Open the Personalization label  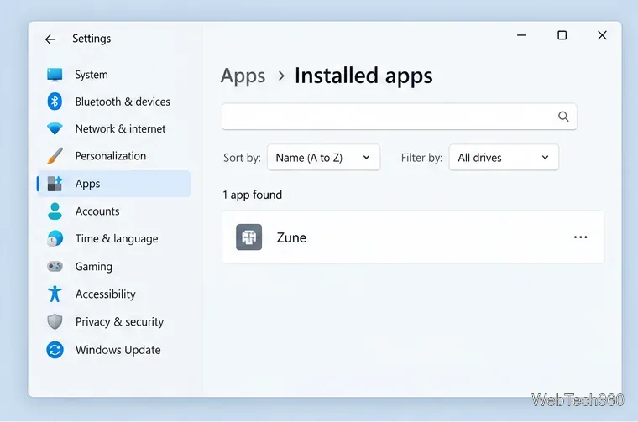110,156
